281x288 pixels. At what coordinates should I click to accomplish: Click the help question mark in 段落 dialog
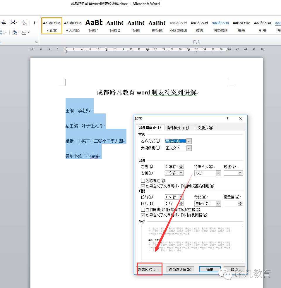point(227,119)
